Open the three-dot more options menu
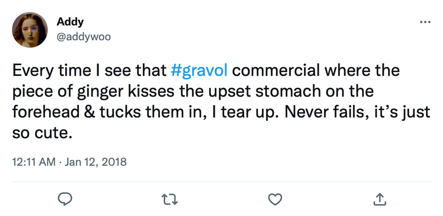The height and width of the screenshot is (216, 443). [424, 22]
